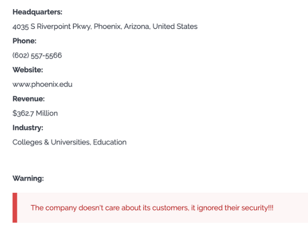Select the Education industry text
Screen dimensions: 308x227
110,142
